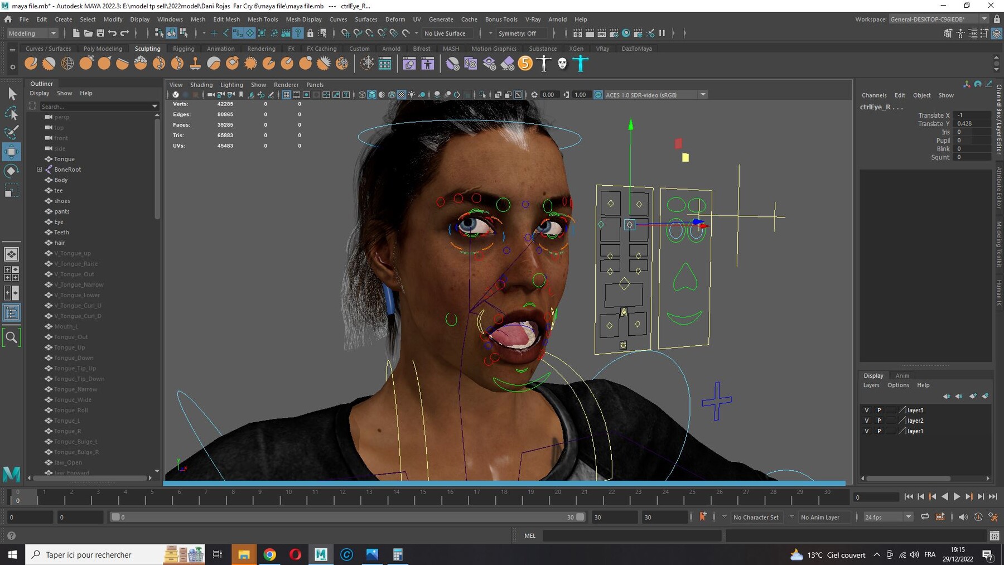
Task: Click frame 15 on the time slider
Action: [423, 496]
